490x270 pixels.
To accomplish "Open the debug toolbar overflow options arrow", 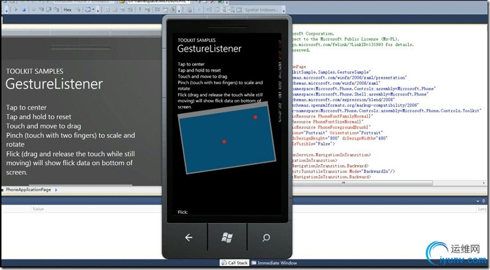I will [98, 11].
